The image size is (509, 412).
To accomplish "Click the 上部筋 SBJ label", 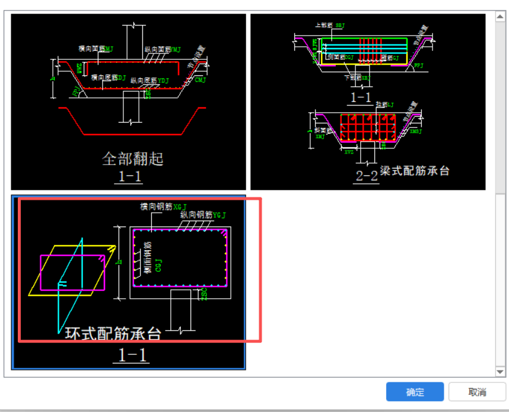I will (x=330, y=25).
